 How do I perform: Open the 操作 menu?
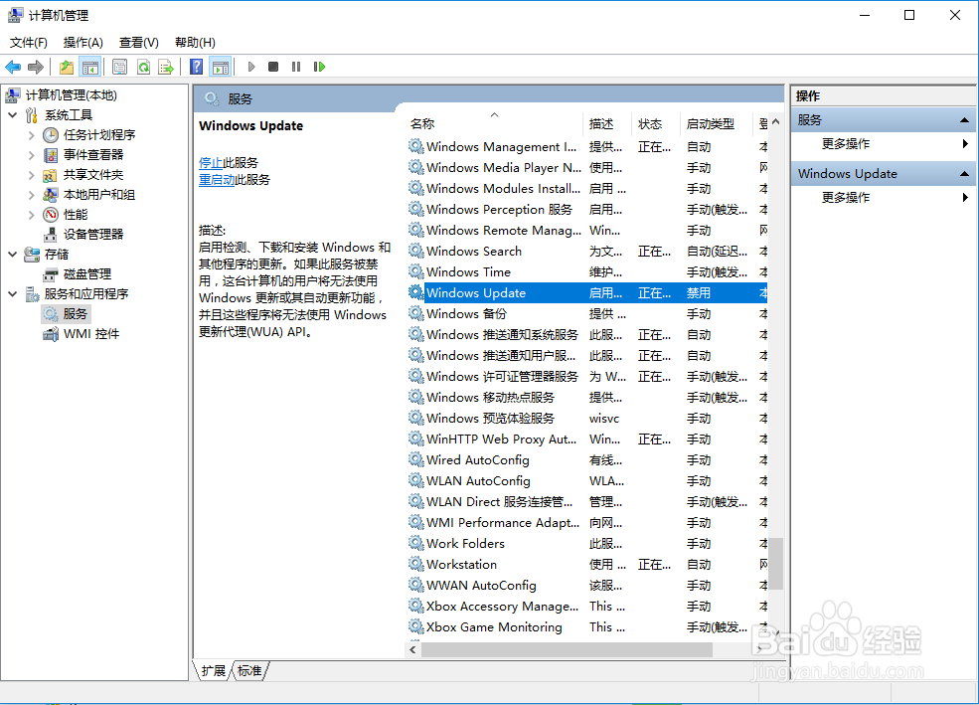click(83, 43)
